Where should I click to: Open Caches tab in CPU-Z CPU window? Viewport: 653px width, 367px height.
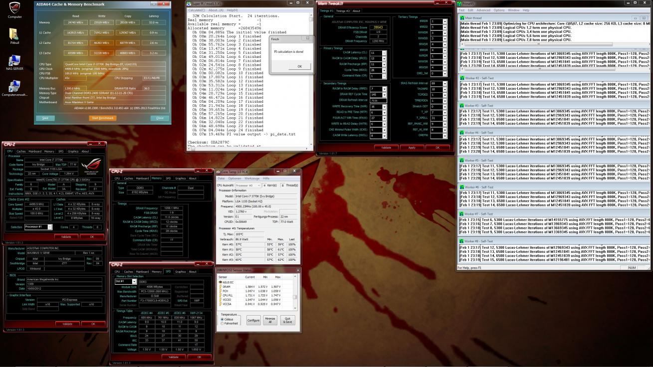point(21,151)
